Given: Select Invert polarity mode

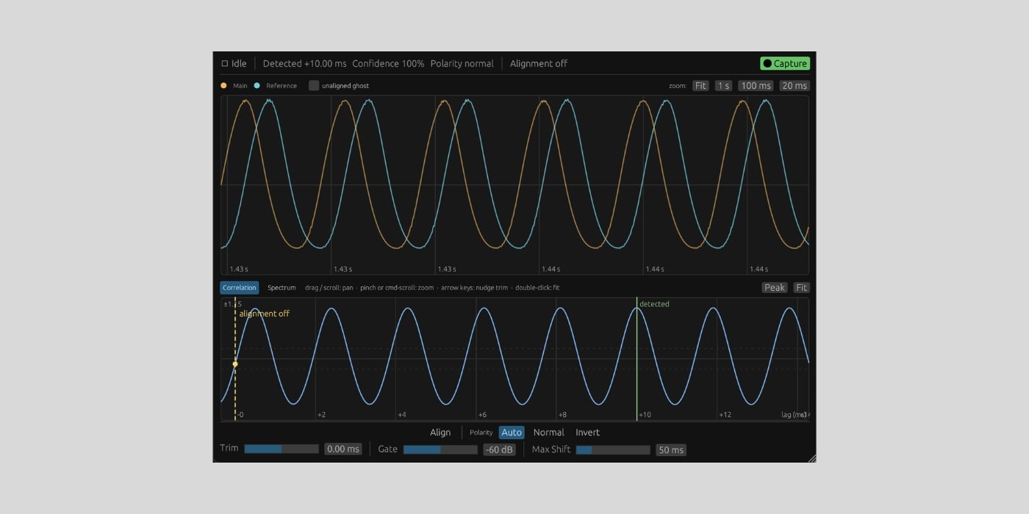Looking at the screenshot, I should [x=588, y=432].
